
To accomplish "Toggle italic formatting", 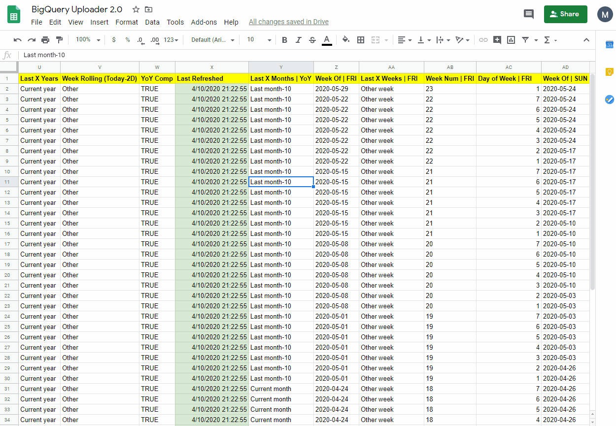I will coord(298,40).
